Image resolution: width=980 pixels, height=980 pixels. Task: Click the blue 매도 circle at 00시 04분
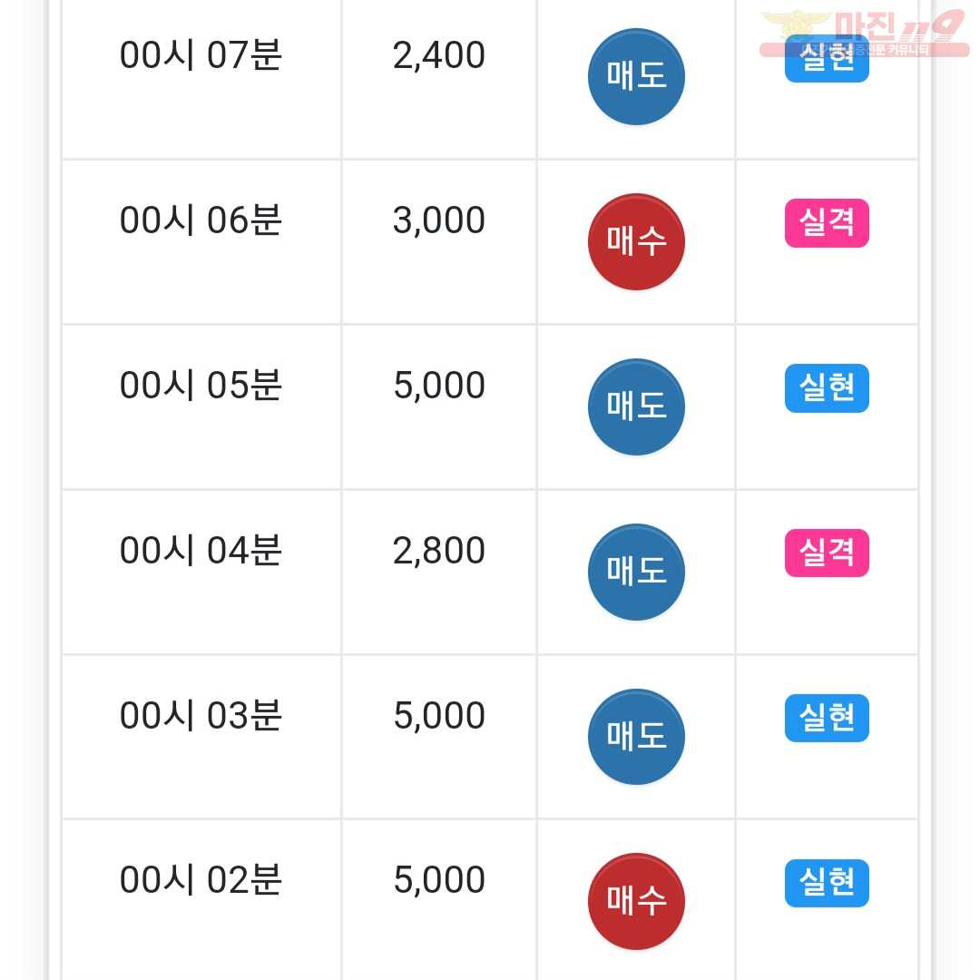[636, 572]
